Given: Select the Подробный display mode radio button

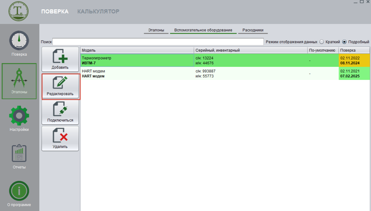Looking at the screenshot, I should pos(345,42).
